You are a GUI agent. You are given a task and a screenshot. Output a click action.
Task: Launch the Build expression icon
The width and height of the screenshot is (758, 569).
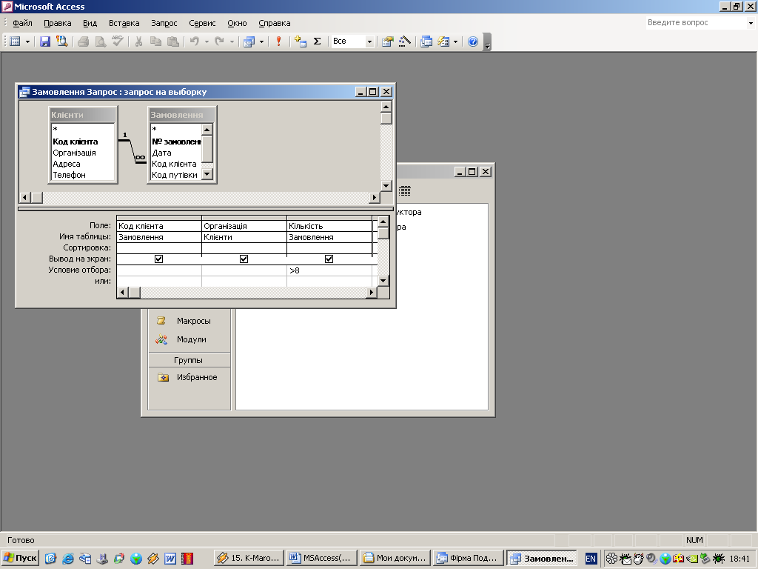coord(404,41)
